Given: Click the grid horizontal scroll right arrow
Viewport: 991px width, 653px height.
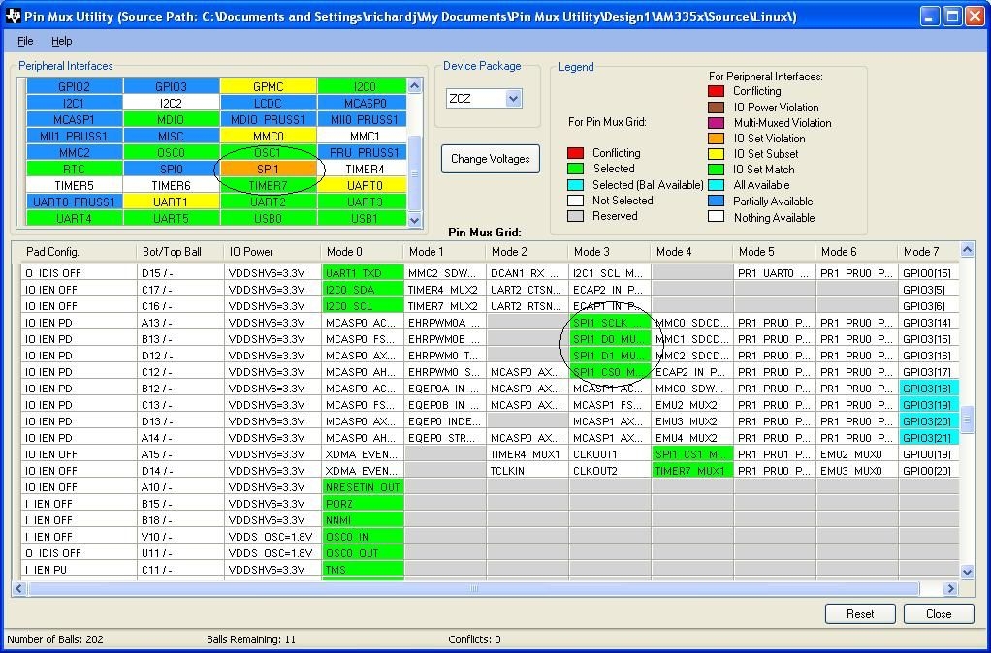Looking at the screenshot, I should (x=950, y=589).
